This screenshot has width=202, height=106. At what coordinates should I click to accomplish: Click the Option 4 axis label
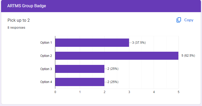click(x=46, y=82)
